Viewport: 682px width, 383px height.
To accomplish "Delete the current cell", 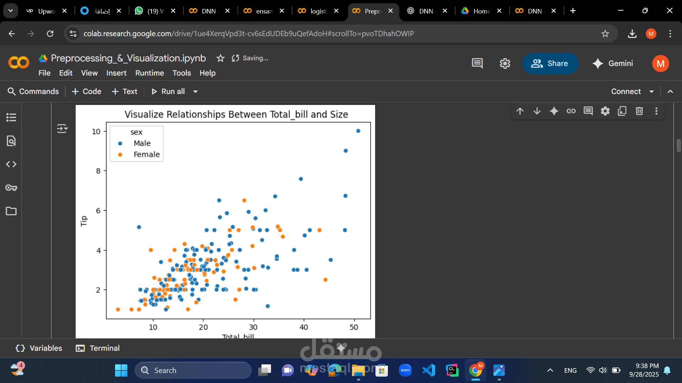I will point(639,111).
